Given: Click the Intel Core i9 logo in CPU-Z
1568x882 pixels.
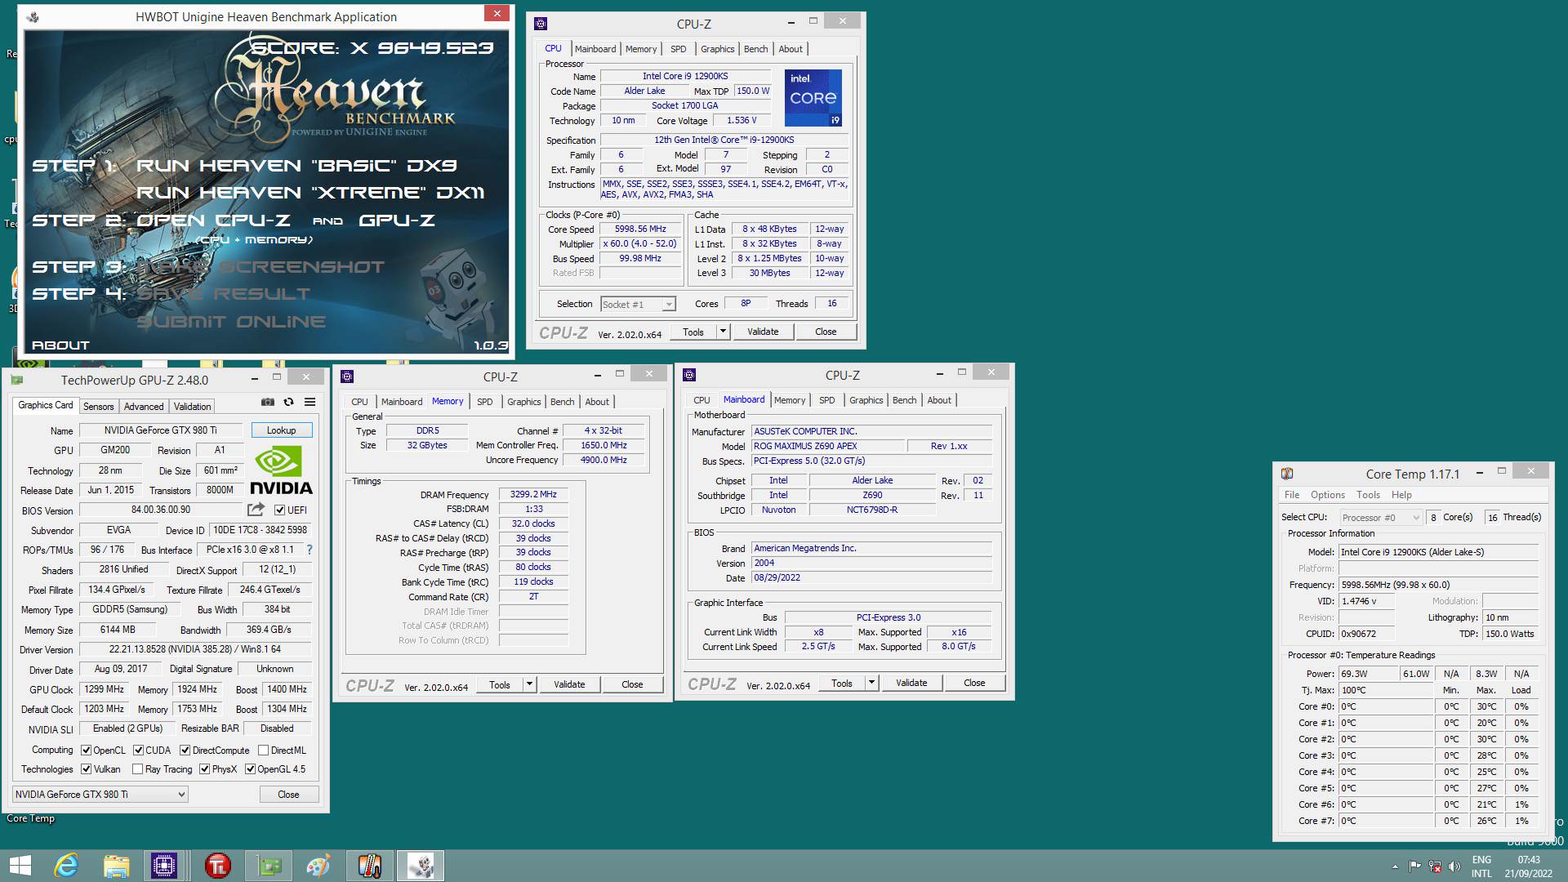Looking at the screenshot, I should coord(813,98).
